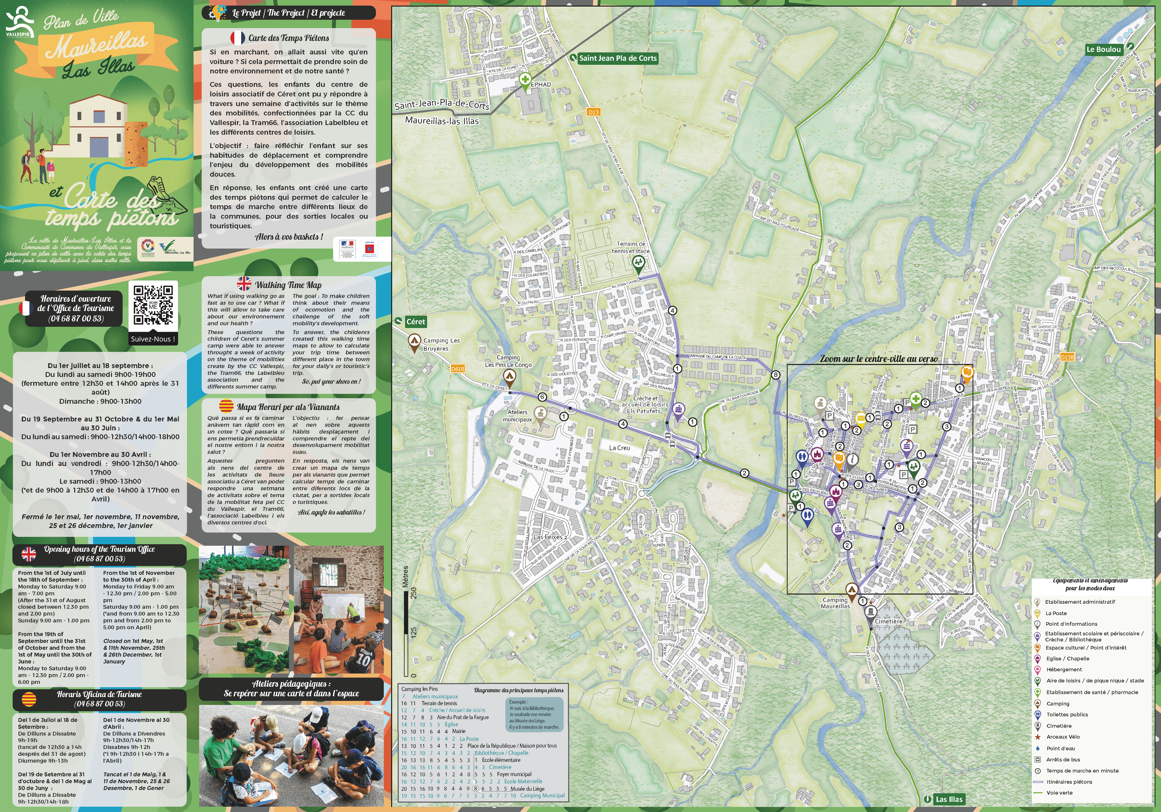Select the grey information point pin
1161x812 pixels.
click(852, 460)
